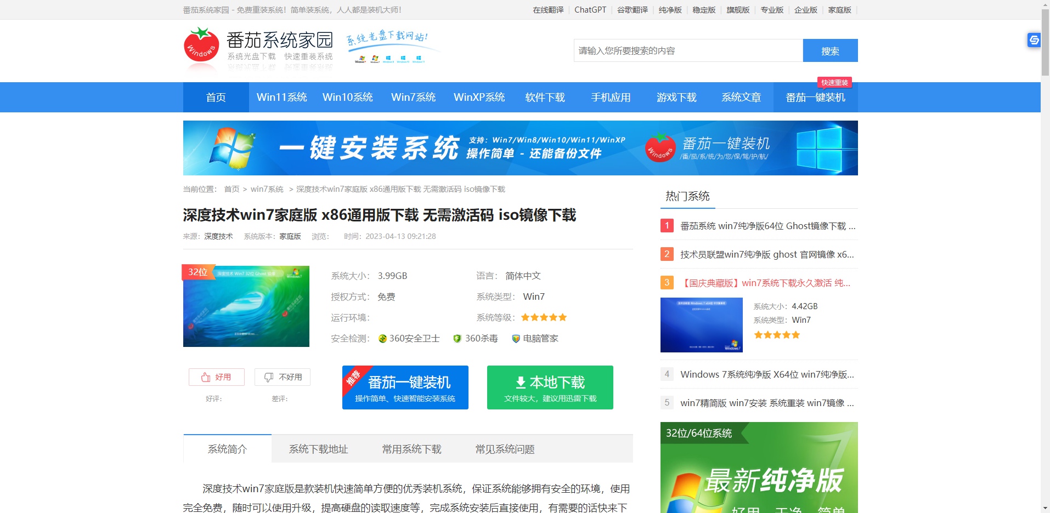Open Win7系统 in the navigation bar
Image resolution: width=1050 pixels, height=513 pixels.
pyautogui.click(x=414, y=98)
